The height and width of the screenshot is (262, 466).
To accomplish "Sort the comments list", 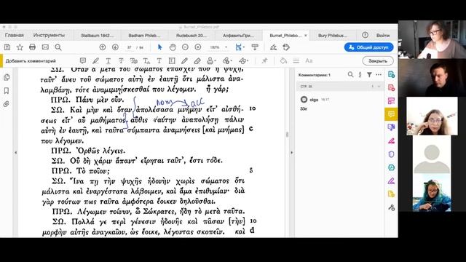I will (360, 74).
